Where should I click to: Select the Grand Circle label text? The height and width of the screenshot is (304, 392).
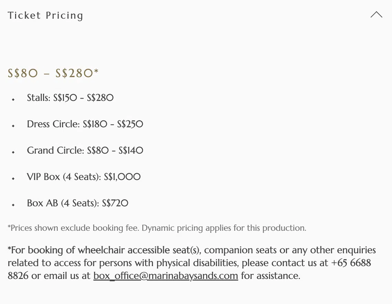[x=55, y=150]
